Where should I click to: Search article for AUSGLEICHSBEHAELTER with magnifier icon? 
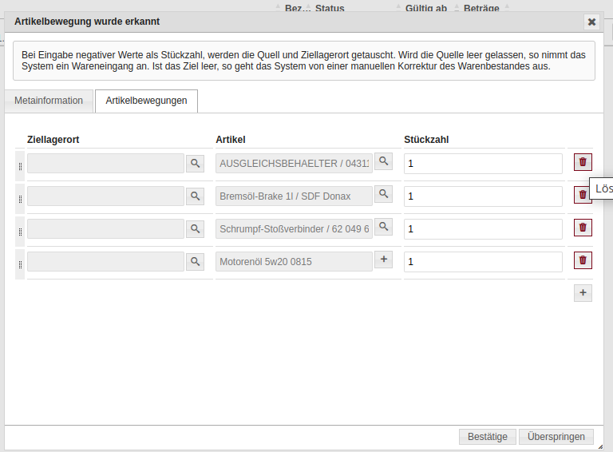point(384,161)
